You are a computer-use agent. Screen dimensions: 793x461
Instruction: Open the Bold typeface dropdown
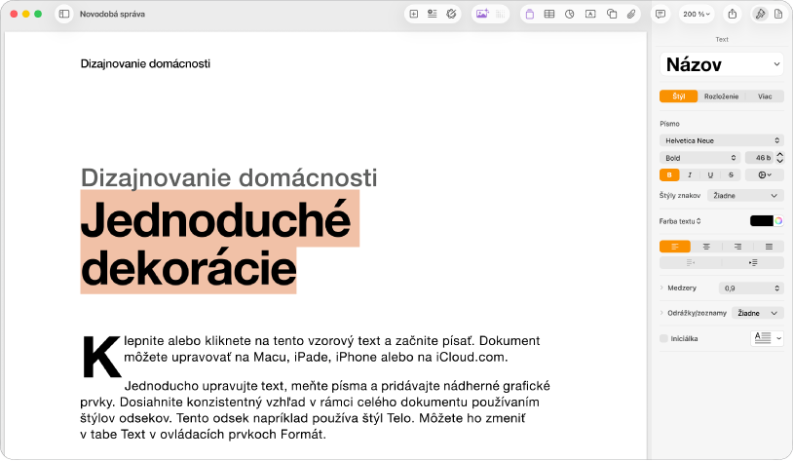699,158
